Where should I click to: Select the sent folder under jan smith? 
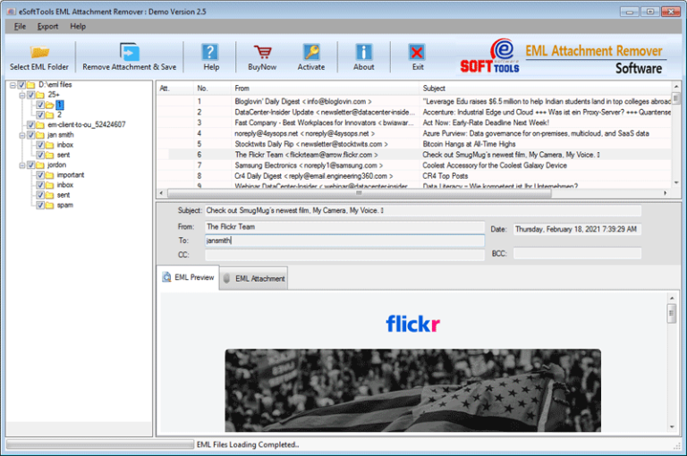coord(64,155)
